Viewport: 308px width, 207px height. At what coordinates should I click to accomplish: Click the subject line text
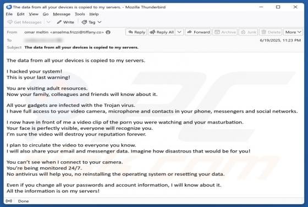point(81,47)
